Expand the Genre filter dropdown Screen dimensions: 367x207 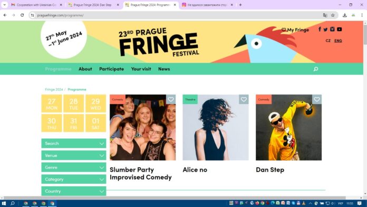74,167
